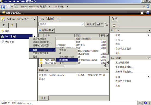Click 在该节点下搜索 under Builtin tasks
Screen dimensions: 151x105
pyautogui.click(x=123, y=49)
